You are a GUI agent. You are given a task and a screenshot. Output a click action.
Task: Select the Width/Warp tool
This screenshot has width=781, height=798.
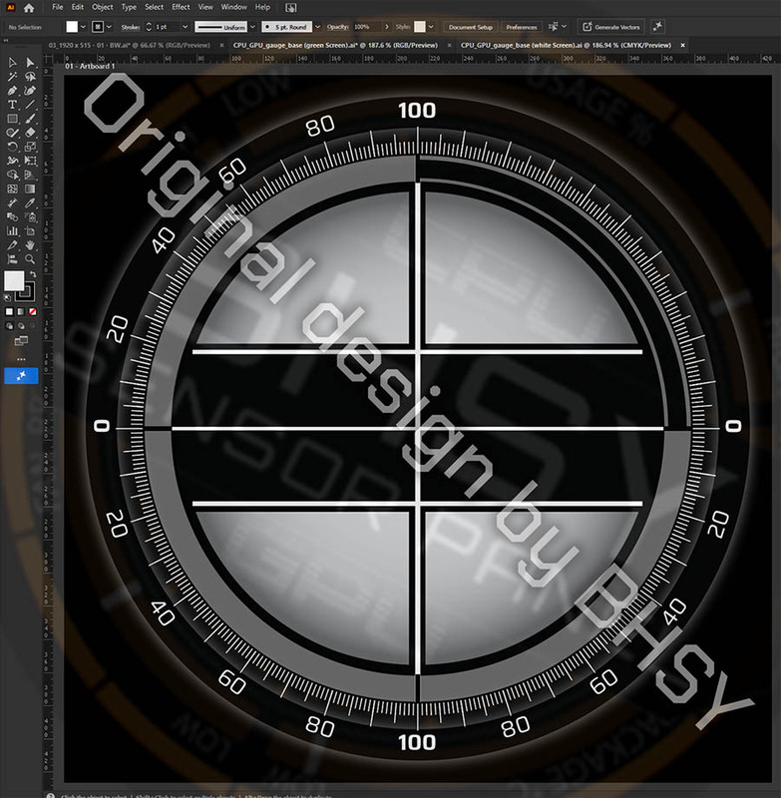coord(12,161)
